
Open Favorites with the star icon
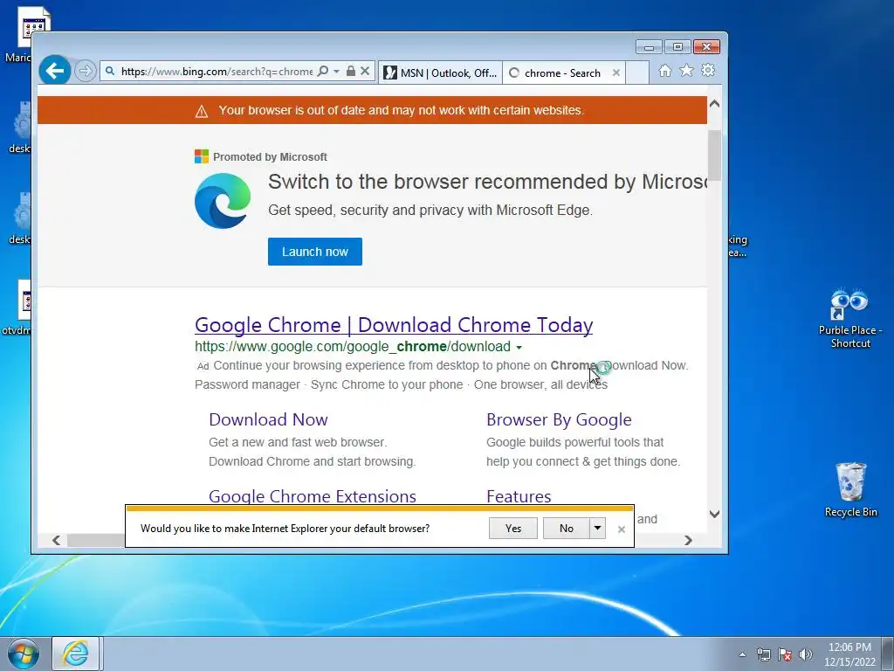[x=686, y=70]
